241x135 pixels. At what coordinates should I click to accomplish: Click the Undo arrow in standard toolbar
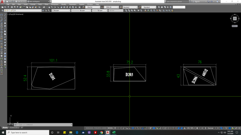pyautogui.click(x=39, y=7)
